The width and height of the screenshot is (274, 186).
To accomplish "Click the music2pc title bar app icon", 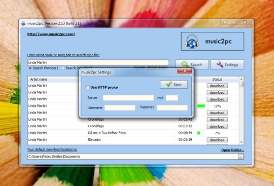I will click(23, 23).
